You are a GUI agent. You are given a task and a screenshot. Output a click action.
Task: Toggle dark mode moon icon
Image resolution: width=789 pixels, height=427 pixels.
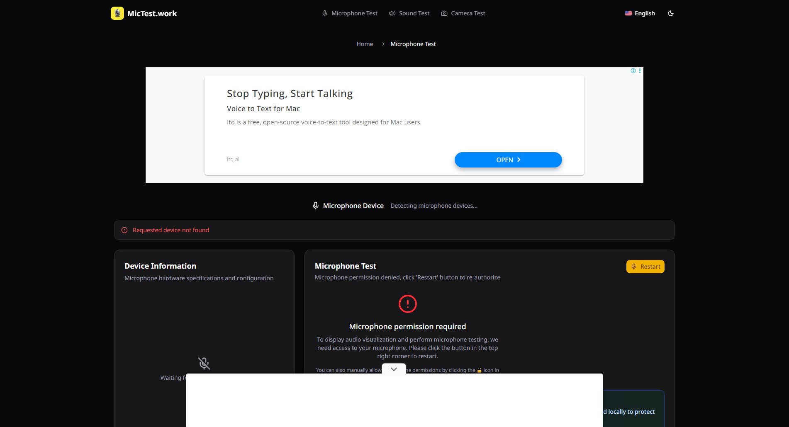(671, 13)
